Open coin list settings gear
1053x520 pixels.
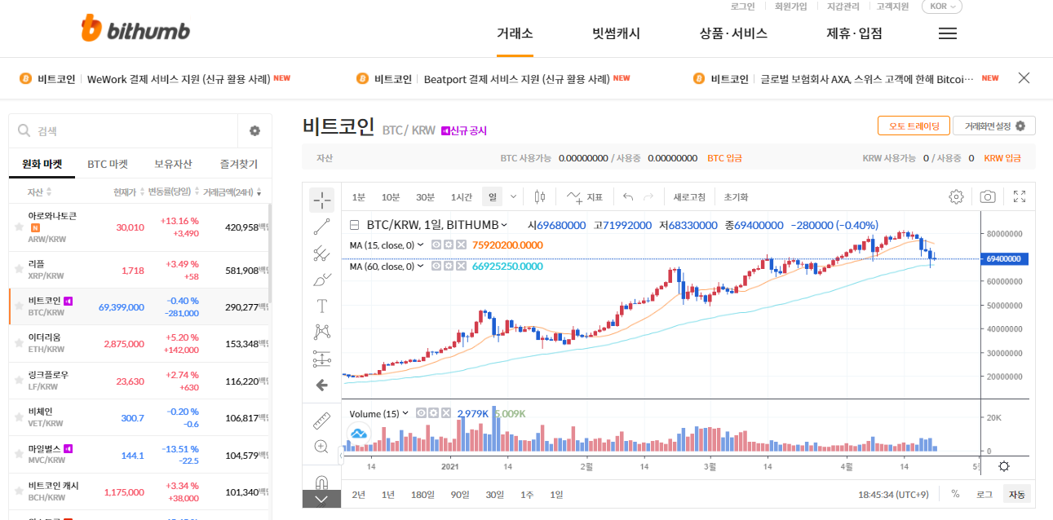[x=254, y=130]
